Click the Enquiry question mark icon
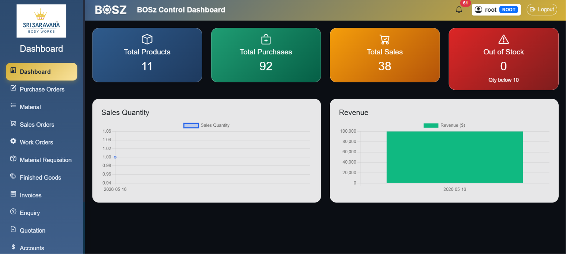The image size is (566, 254). [x=13, y=211]
